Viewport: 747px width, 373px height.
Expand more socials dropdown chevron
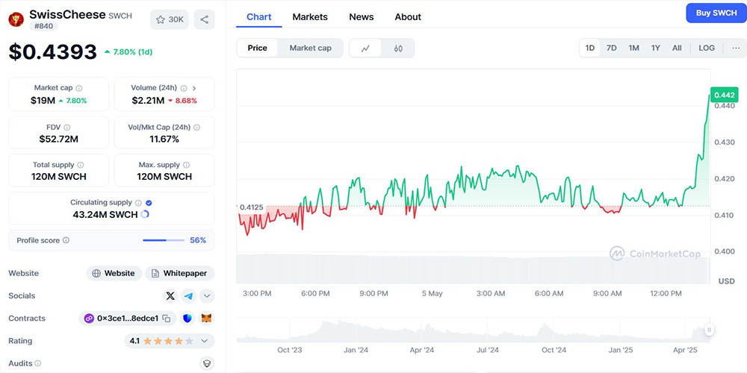pos(207,296)
